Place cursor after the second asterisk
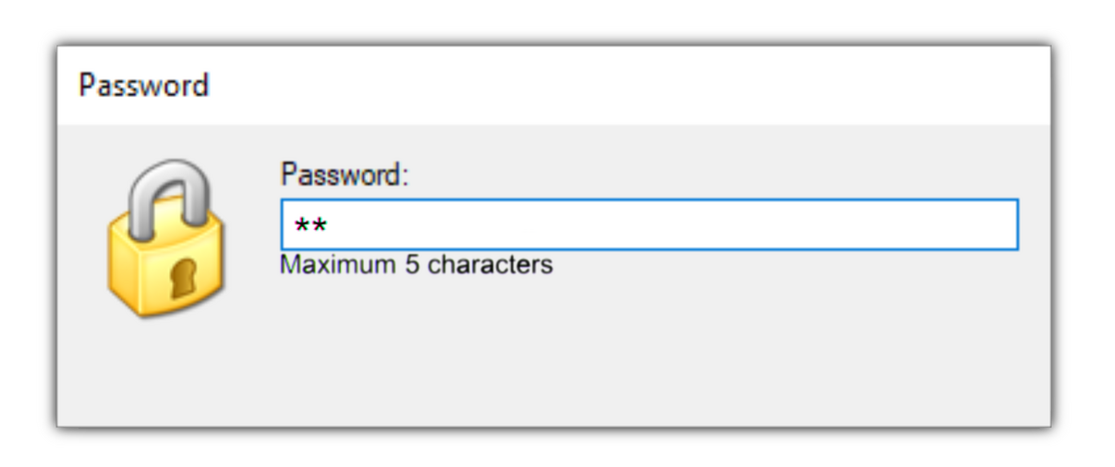The height and width of the screenshot is (467, 1115). 329,226
